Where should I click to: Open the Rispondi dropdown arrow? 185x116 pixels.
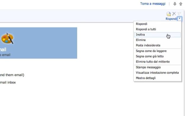pyautogui.click(x=180, y=19)
